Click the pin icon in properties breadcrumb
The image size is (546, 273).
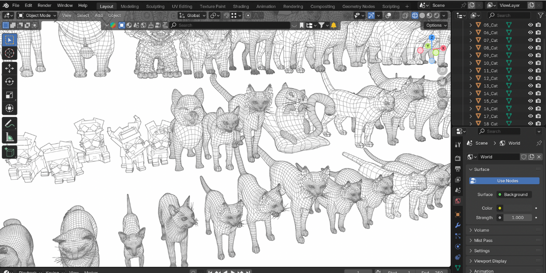pyautogui.click(x=539, y=143)
